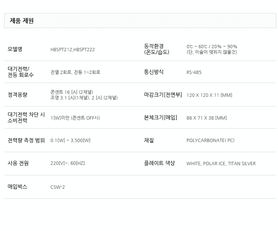Click the 86 X 71 X 38 [MM] value

coord(206,118)
